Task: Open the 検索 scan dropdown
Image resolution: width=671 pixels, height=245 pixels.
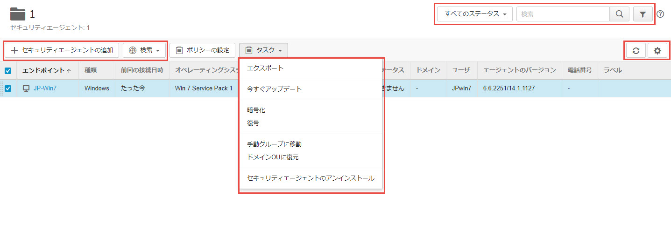Action: 144,50
